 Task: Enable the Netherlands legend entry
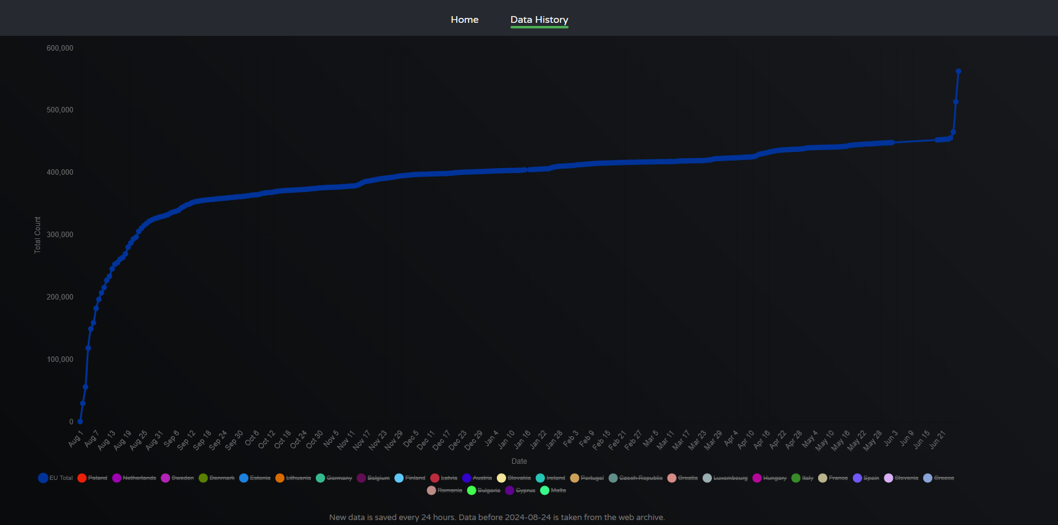134,478
